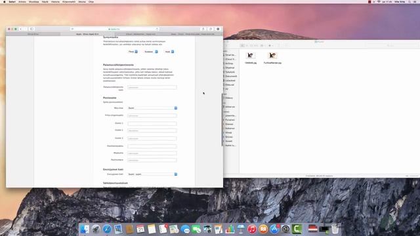The height and width of the screenshot is (236, 420).
Task: Click the Palautussähköpostiosoite email input field
Action: coord(152,87)
